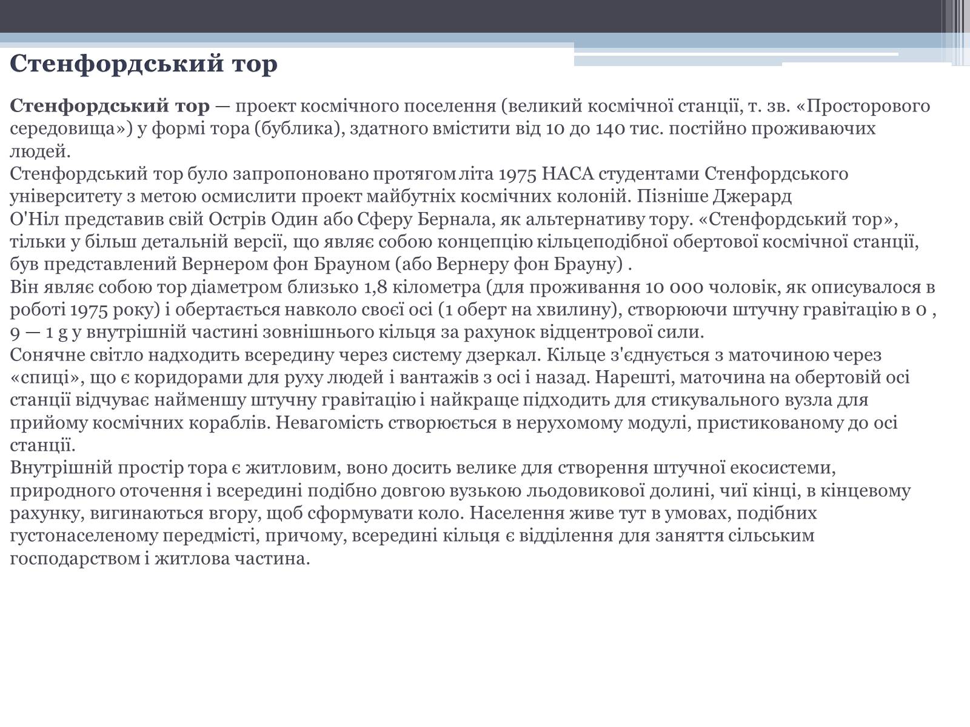This screenshot has width=970, height=727.
Task: Click the phrase 'проект космічного поселення'
Action: [x=366, y=106]
